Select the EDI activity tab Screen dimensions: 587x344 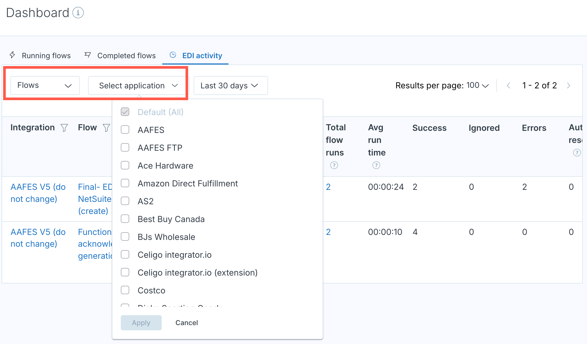[195, 55]
